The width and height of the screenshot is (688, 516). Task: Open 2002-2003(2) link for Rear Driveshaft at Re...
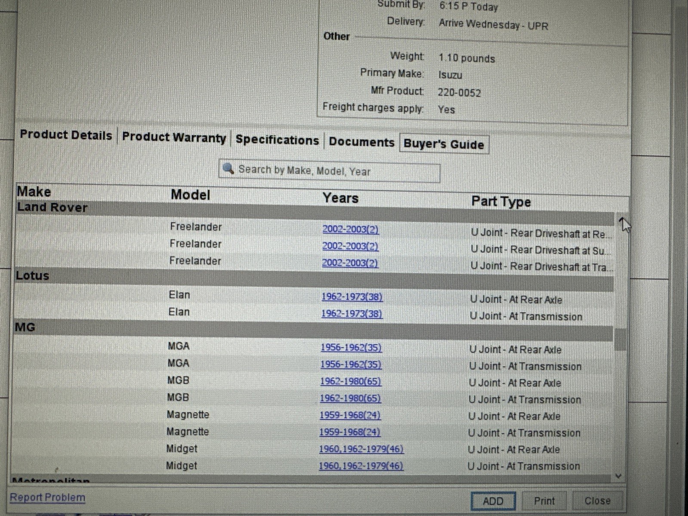click(x=350, y=229)
